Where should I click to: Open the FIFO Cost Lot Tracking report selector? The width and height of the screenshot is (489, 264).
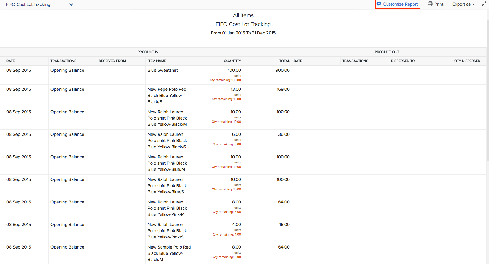(28, 4)
